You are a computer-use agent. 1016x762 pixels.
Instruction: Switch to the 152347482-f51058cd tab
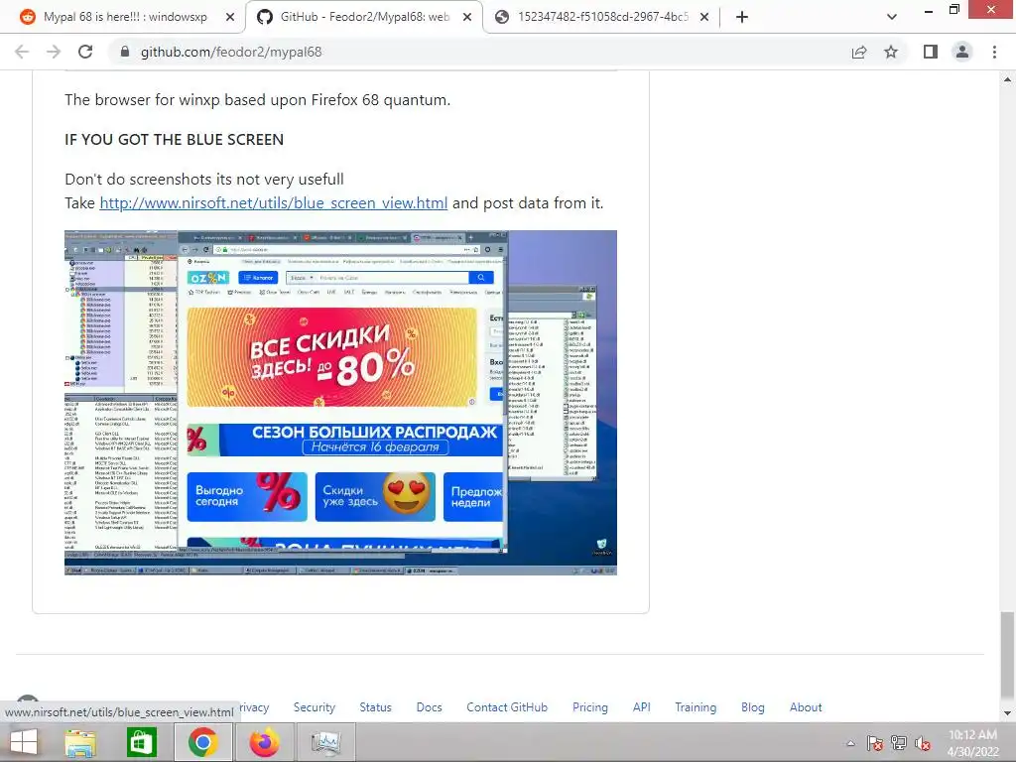602,17
